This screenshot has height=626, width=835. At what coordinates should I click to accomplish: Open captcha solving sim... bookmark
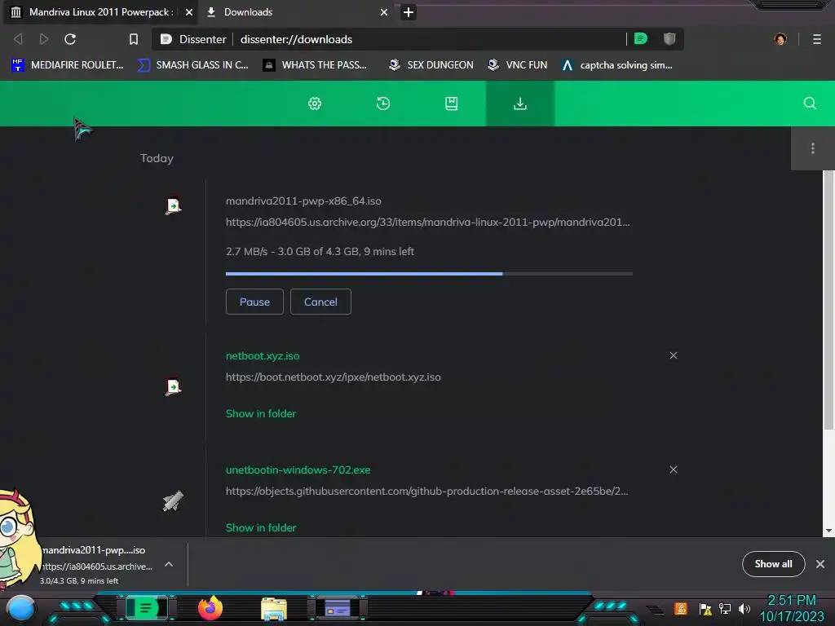(x=617, y=65)
